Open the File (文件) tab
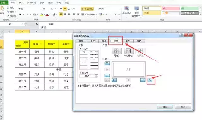The height and width of the screenshot is (120, 202). point(4,3)
